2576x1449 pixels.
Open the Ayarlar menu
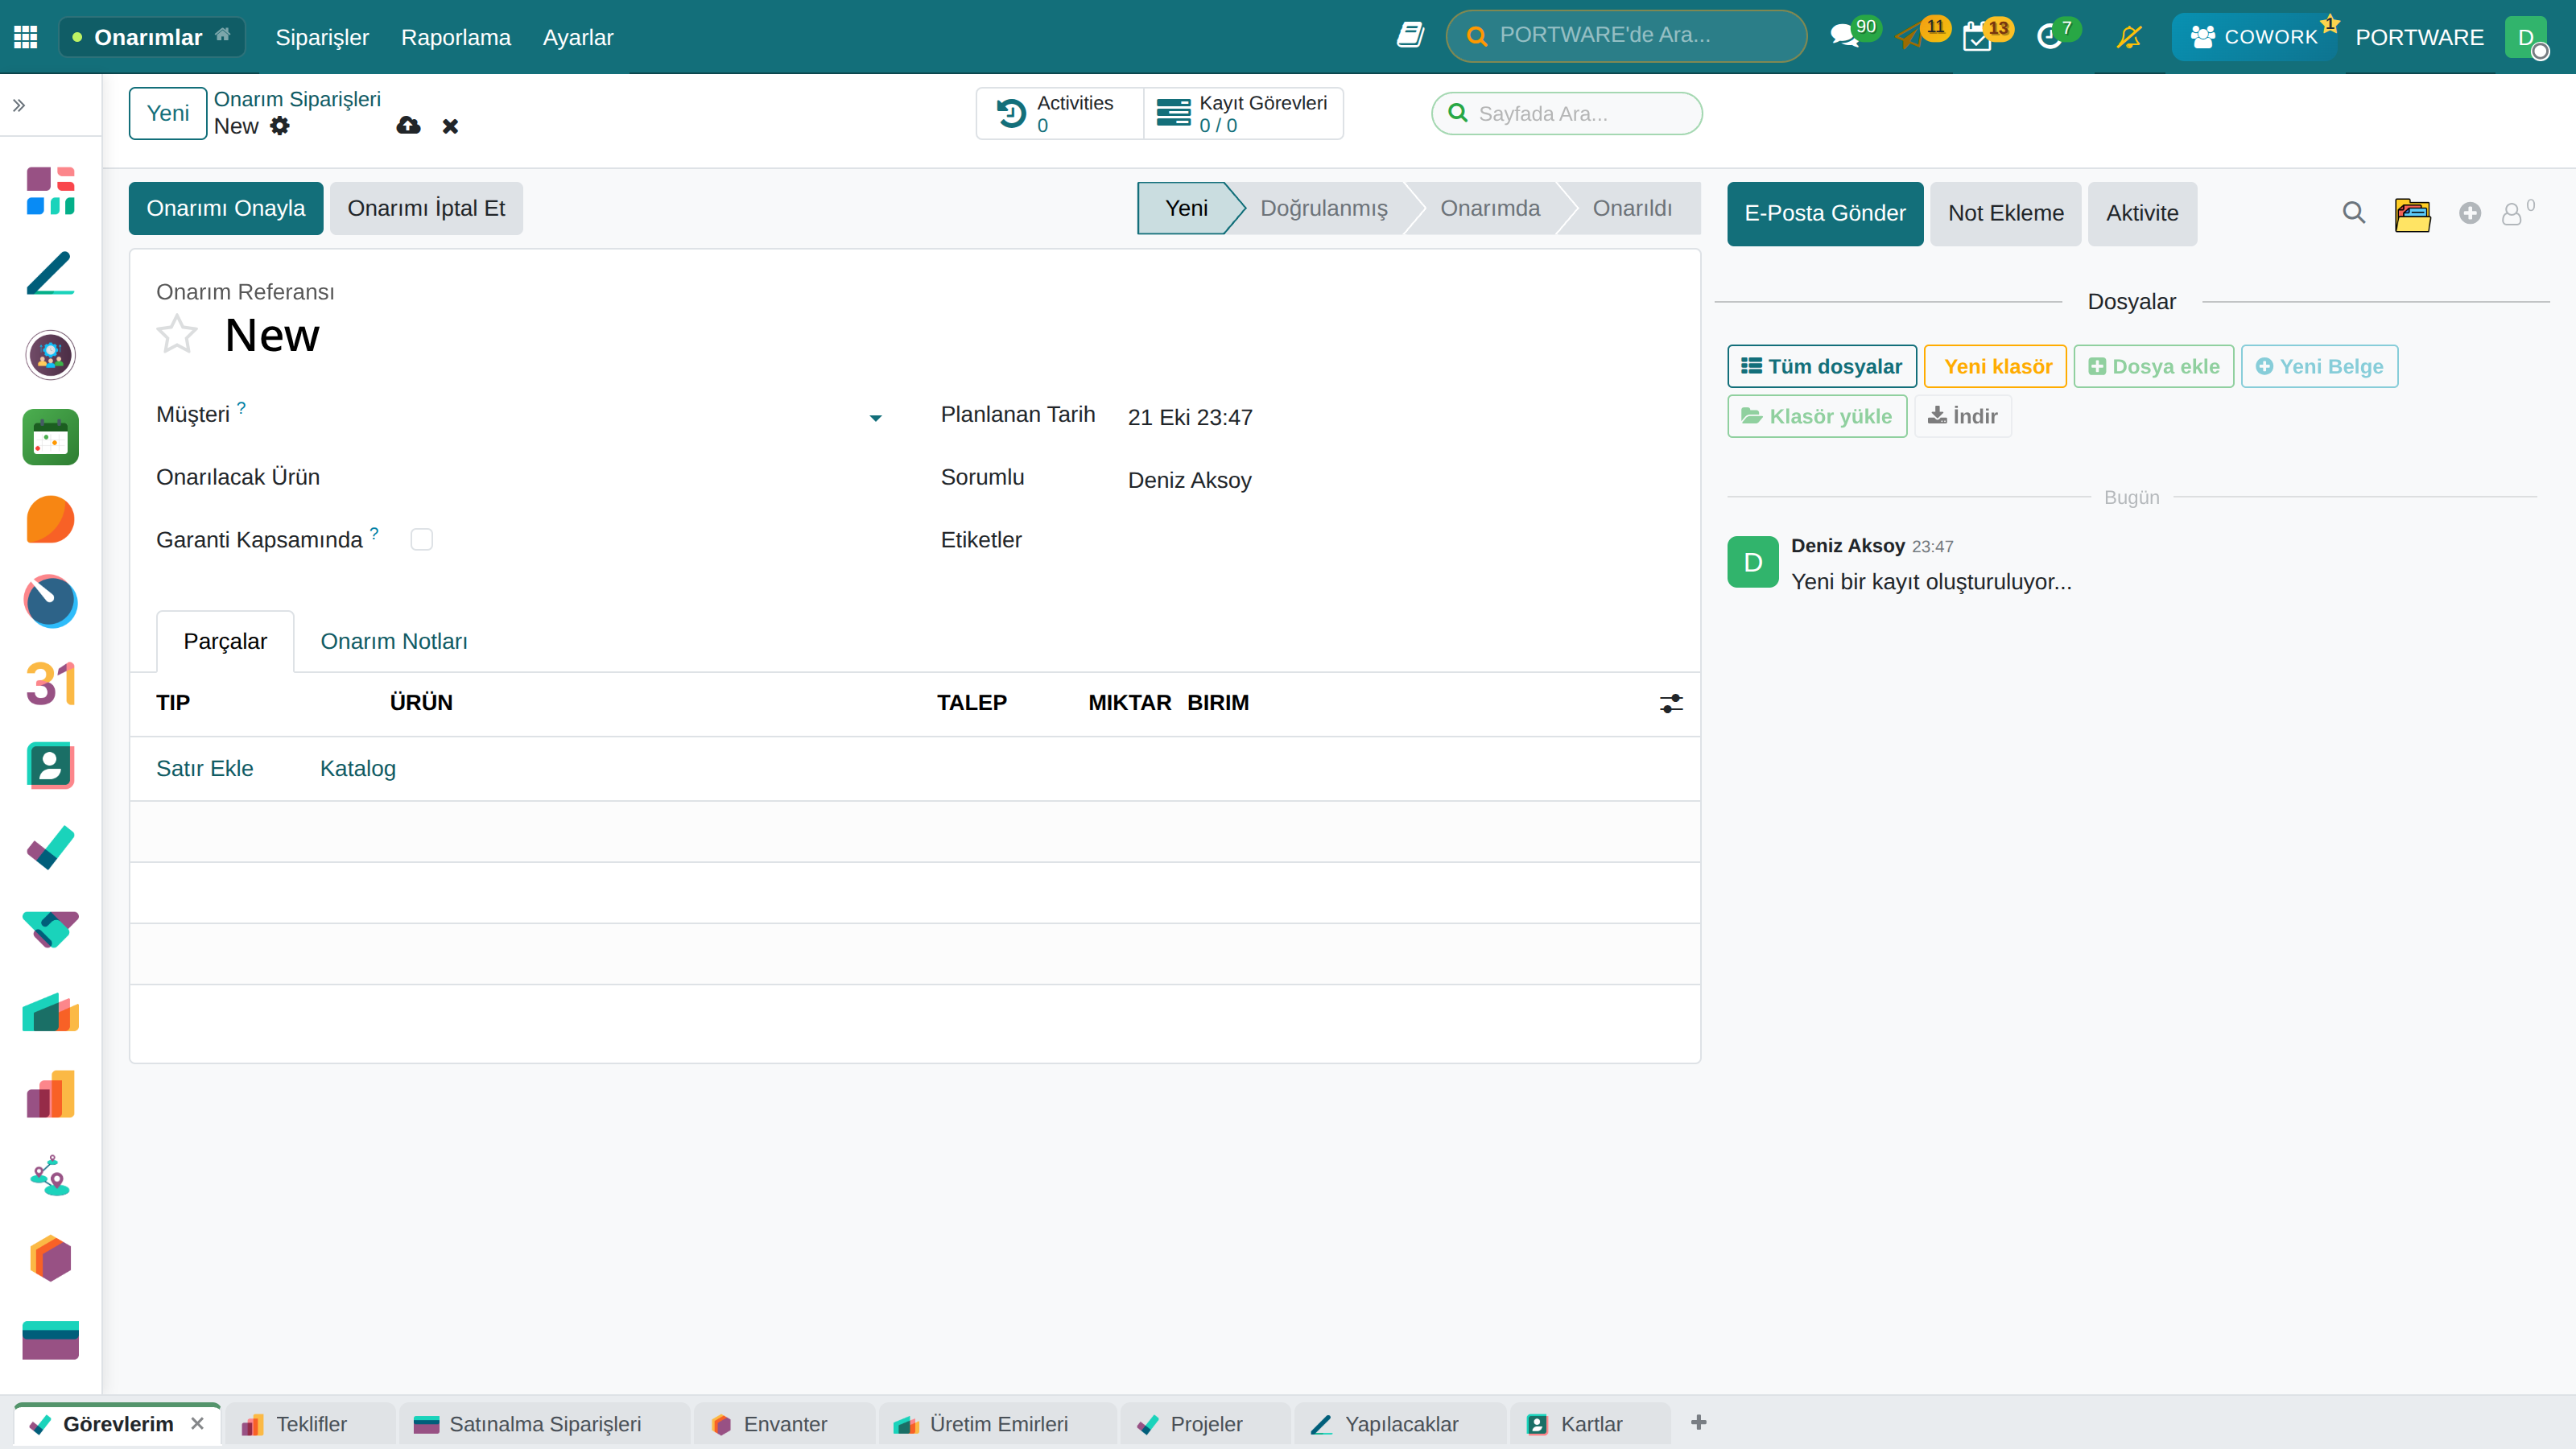[x=578, y=37]
